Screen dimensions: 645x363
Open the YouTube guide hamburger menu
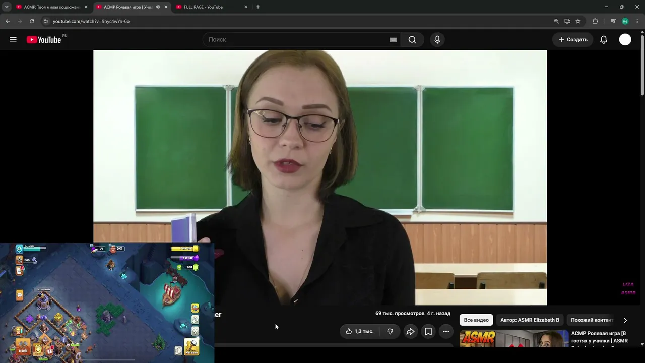[x=13, y=40]
